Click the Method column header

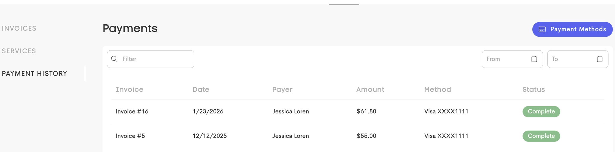(x=437, y=90)
